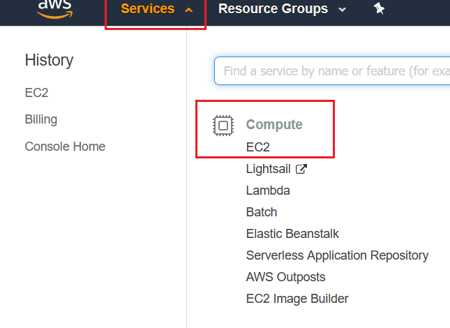Go to Billing from History

(41, 119)
